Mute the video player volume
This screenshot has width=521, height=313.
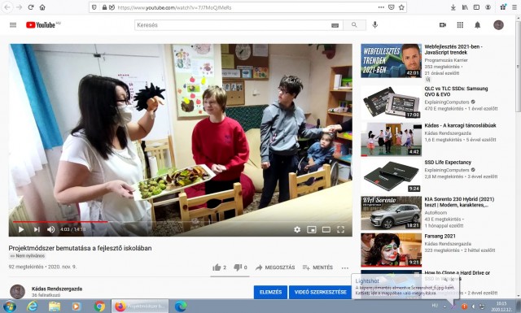(x=50, y=229)
